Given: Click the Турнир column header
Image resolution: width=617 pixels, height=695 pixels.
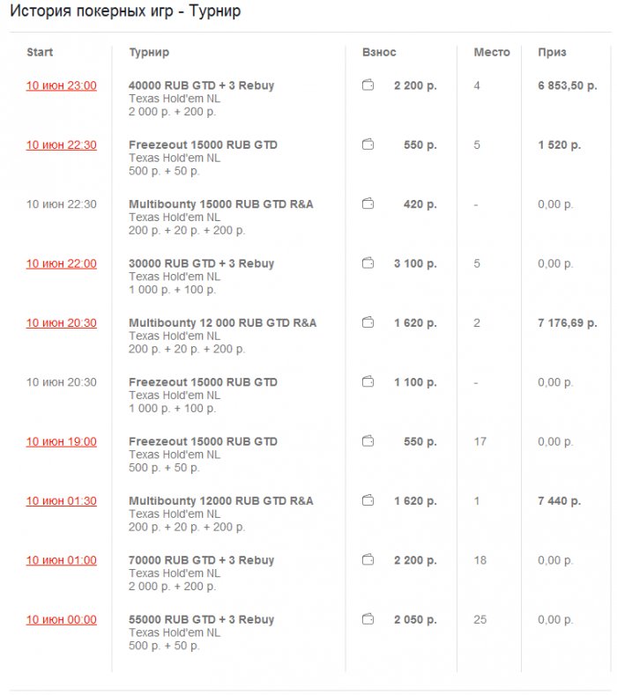Looking at the screenshot, I should point(149,53).
